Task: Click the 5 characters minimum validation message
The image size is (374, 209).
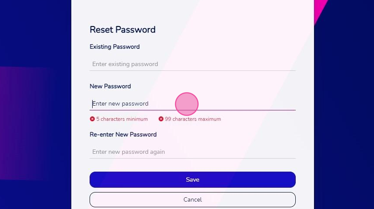Action: point(122,119)
